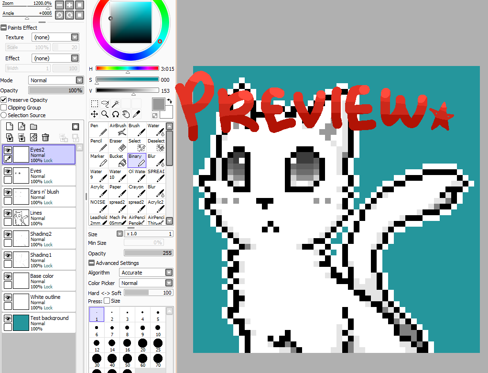Select the Bucket fill tool
488x373 pixels.
click(118, 160)
